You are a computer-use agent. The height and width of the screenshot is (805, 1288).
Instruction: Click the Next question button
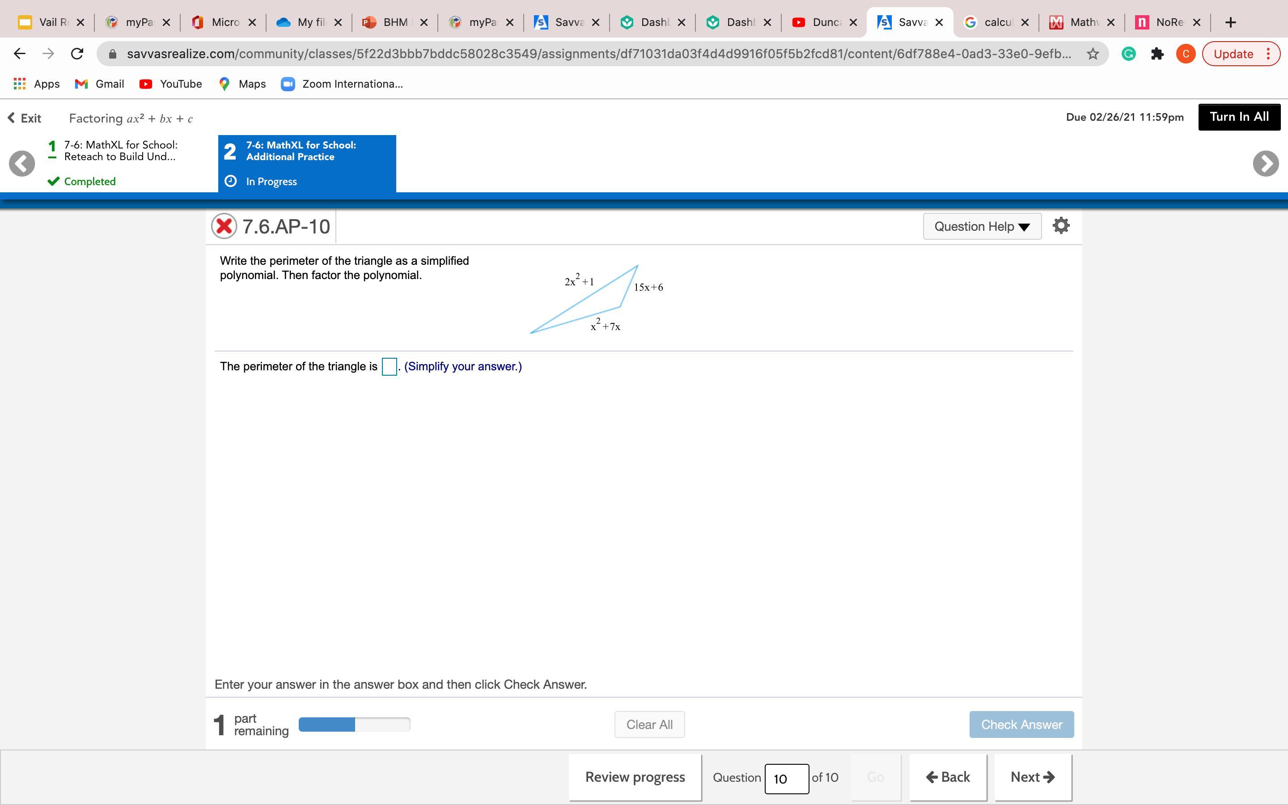[1032, 777]
